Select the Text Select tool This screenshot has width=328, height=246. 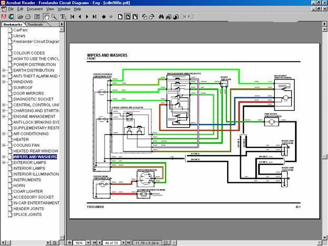(x=63, y=17)
